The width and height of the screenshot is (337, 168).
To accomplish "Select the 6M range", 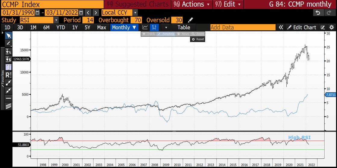I will (46, 27).
